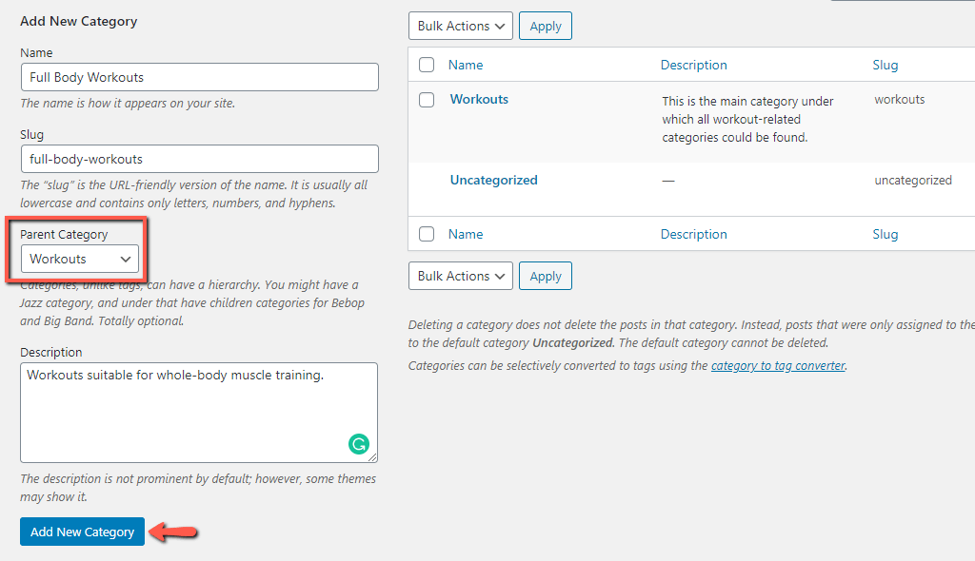Click inside the Description text area
The width and height of the screenshot is (975, 561).
coord(199,413)
